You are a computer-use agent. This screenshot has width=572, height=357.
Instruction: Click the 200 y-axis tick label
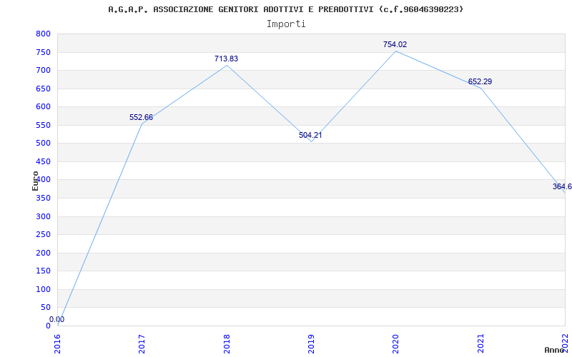[x=43, y=253]
